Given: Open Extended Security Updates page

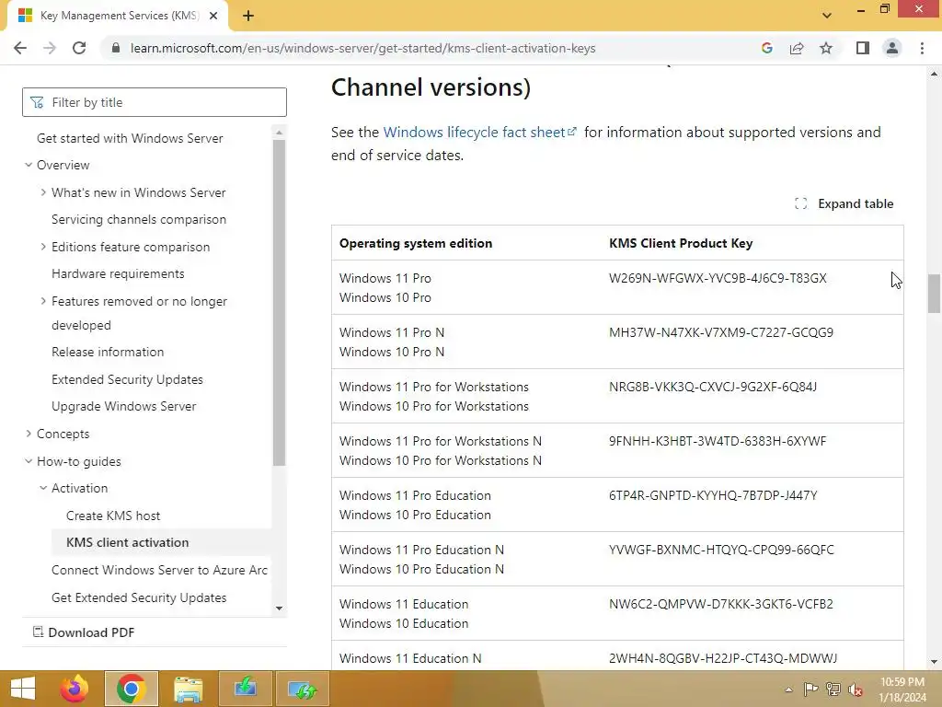Looking at the screenshot, I should click(127, 379).
